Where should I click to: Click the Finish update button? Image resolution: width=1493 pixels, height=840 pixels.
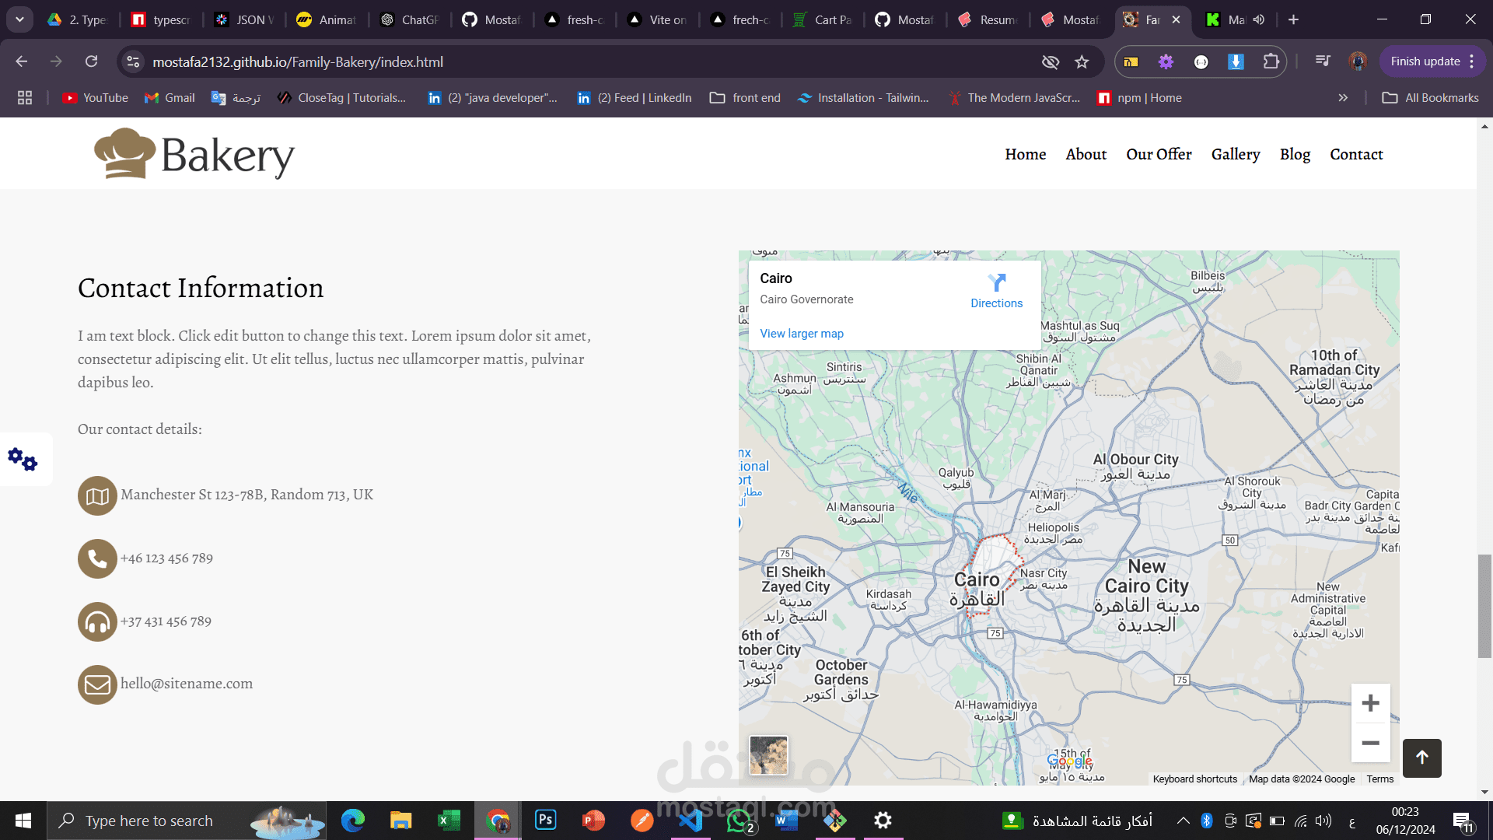(1425, 61)
